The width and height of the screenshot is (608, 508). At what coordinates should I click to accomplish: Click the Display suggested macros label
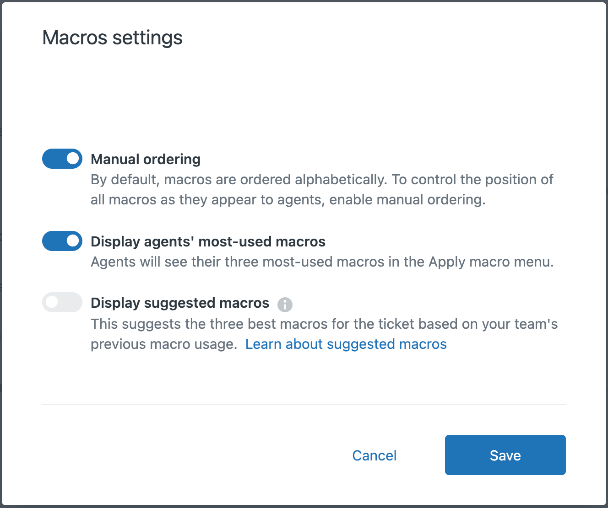pos(180,303)
